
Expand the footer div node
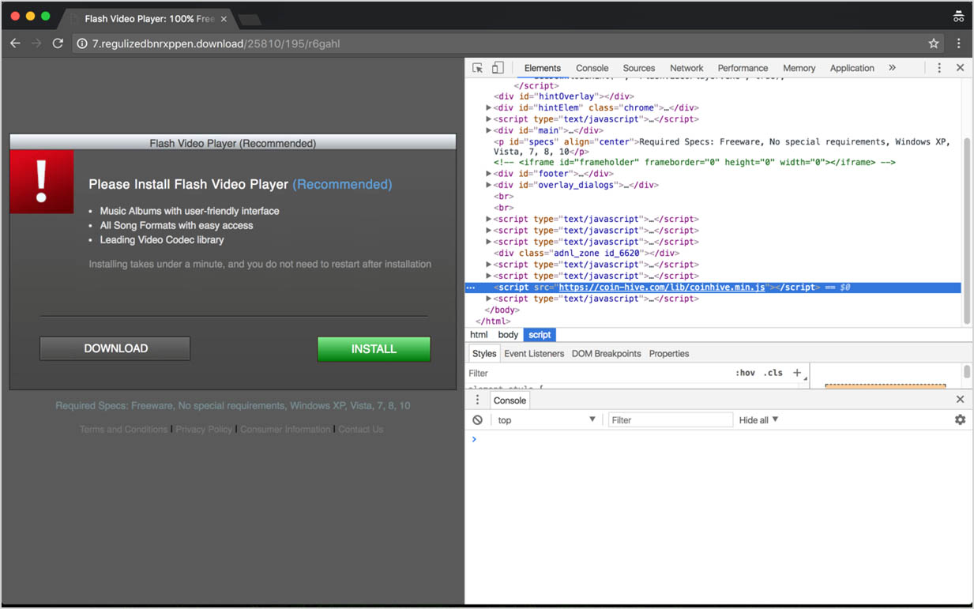(489, 174)
